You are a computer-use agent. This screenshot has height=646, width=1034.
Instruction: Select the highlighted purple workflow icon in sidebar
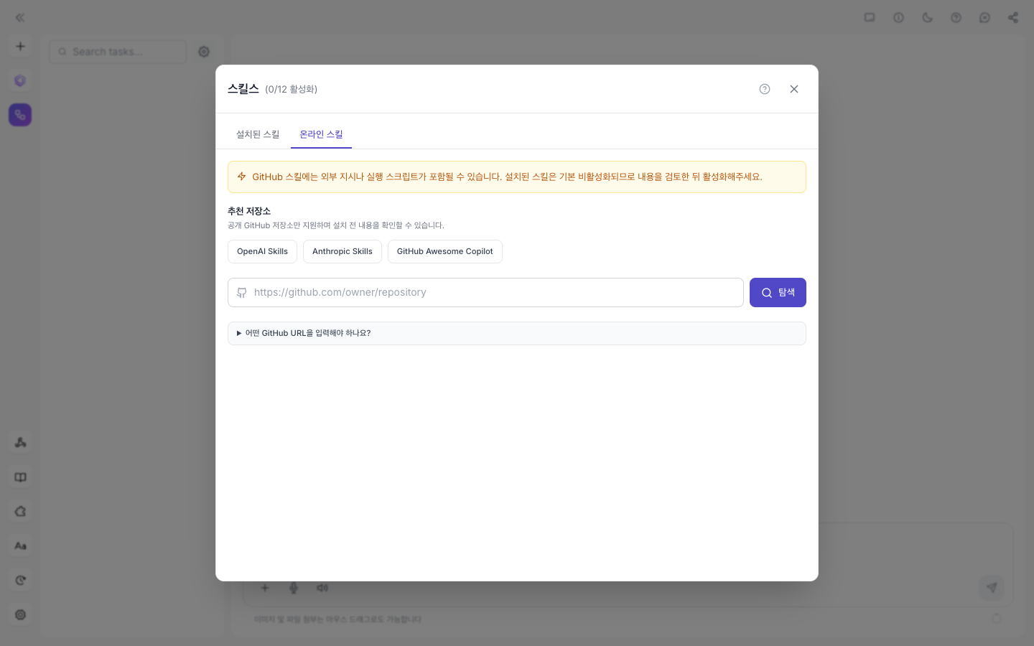(x=20, y=115)
